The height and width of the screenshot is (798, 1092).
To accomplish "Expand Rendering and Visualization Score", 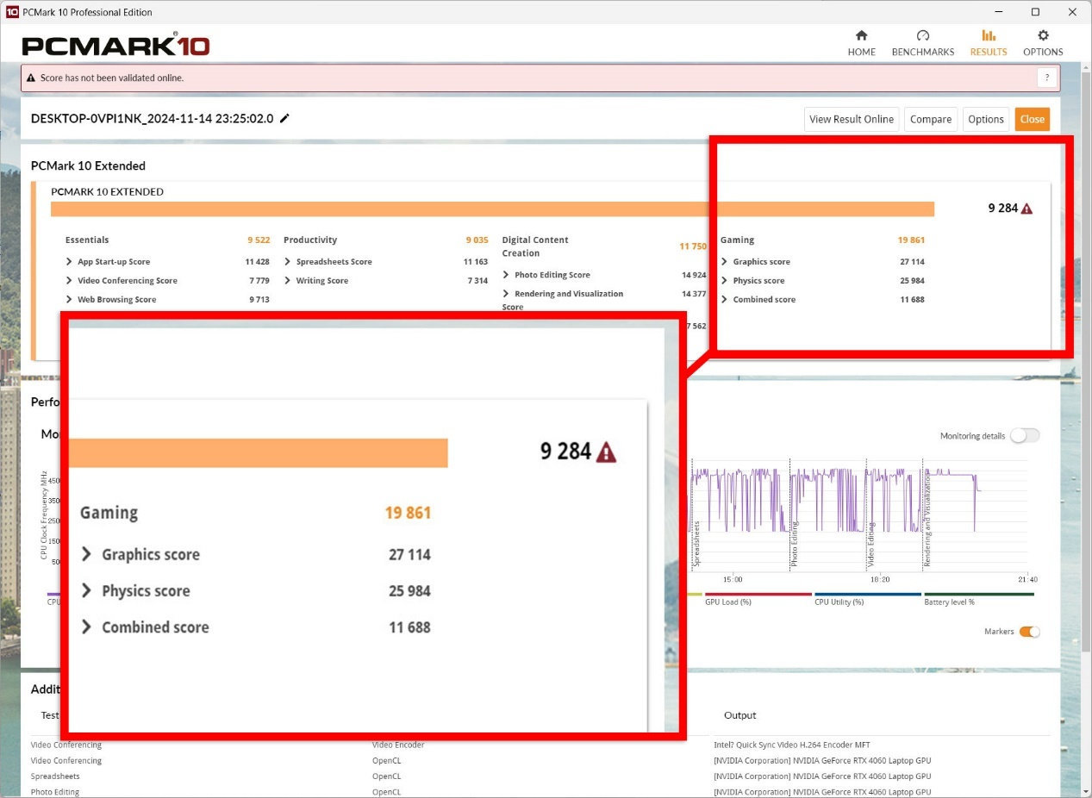I will click(506, 293).
